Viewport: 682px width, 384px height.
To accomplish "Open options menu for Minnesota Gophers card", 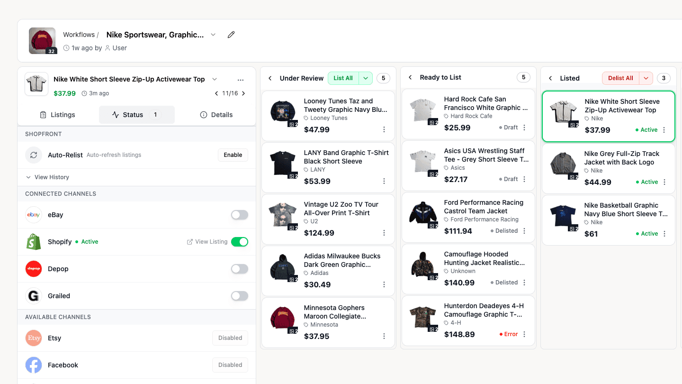I will (384, 337).
